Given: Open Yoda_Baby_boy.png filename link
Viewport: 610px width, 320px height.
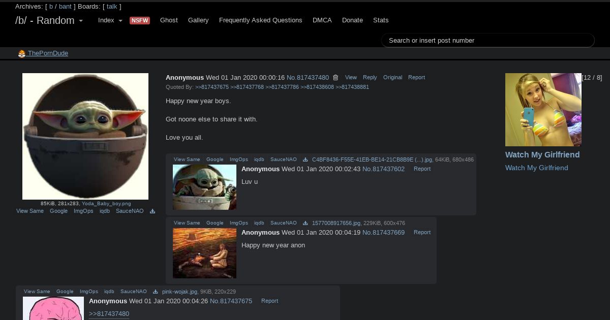Looking at the screenshot, I should pos(106,204).
